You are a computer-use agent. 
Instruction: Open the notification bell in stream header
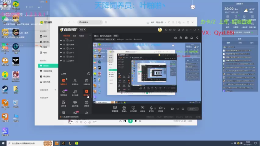click(x=191, y=38)
